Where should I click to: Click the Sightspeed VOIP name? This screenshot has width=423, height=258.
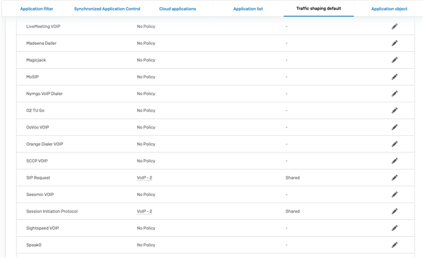pyautogui.click(x=42, y=228)
